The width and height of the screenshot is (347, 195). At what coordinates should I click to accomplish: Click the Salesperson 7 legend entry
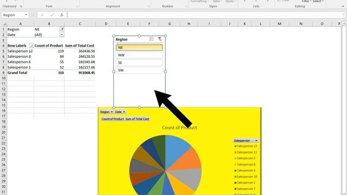tap(245, 189)
